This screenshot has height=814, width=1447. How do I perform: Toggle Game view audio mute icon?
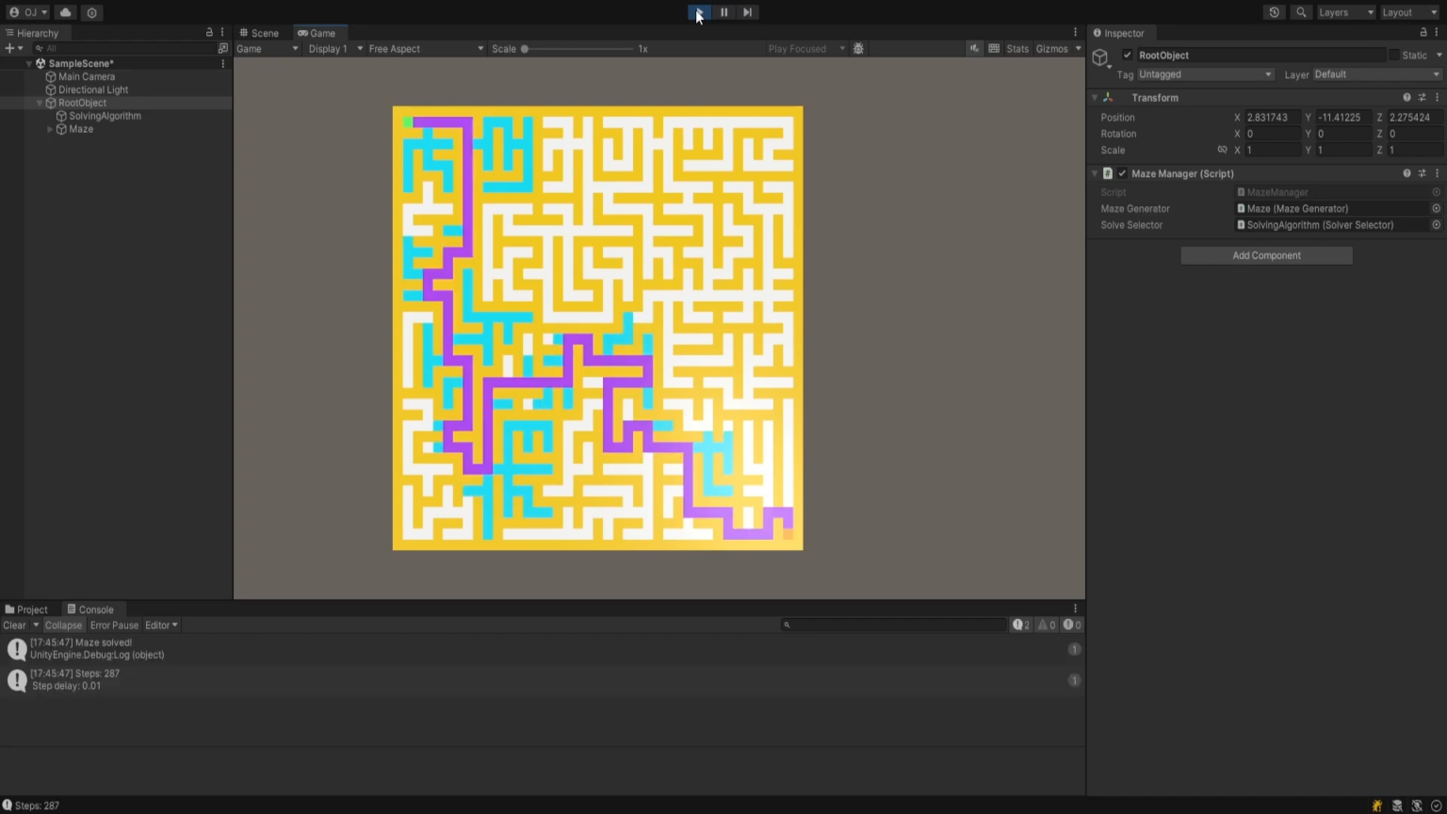click(975, 48)
